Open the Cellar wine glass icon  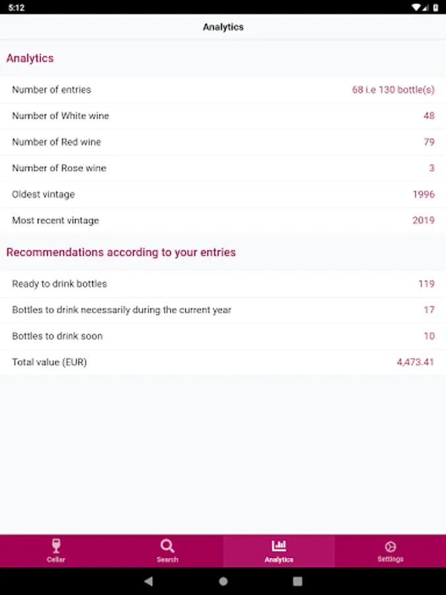[56, 546]
